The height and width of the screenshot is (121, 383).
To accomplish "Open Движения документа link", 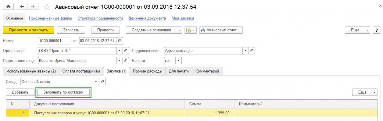I will click(147, 18).
